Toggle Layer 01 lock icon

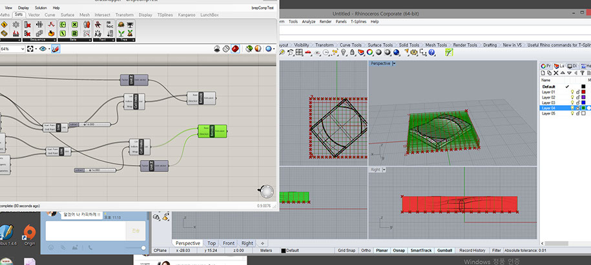578,92
